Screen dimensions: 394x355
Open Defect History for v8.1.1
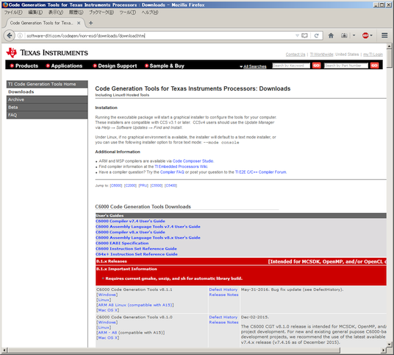[x=223, y=289]
